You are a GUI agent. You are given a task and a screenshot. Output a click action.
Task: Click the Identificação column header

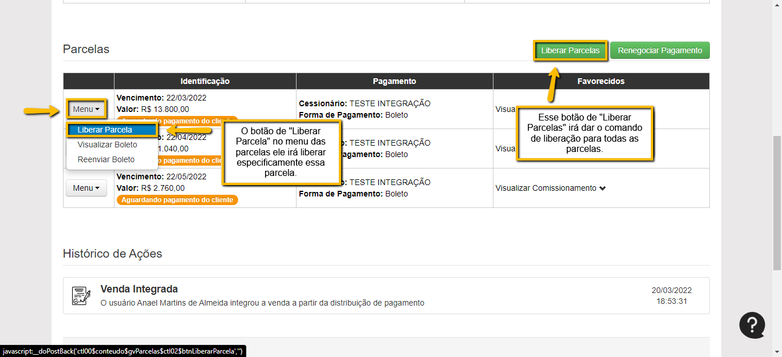coord(205,81)
